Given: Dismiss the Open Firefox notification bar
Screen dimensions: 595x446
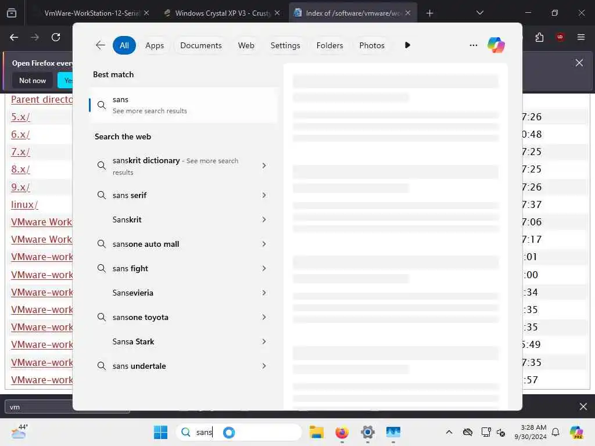Looking at the screenshot, I should (579, 63).
